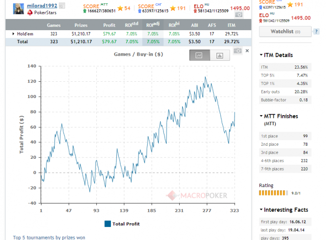
Task: Click the player avatar thumbnail
Action: (18, 9)
